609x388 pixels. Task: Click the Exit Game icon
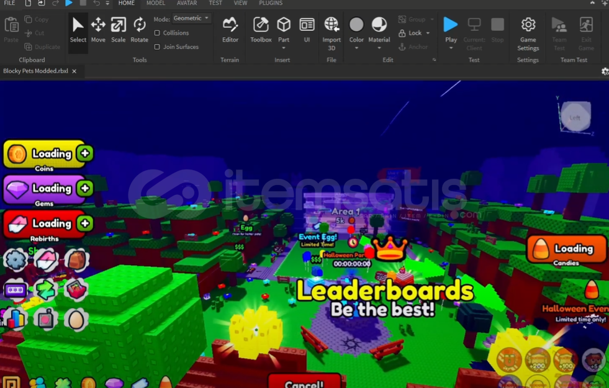(585, 25)
